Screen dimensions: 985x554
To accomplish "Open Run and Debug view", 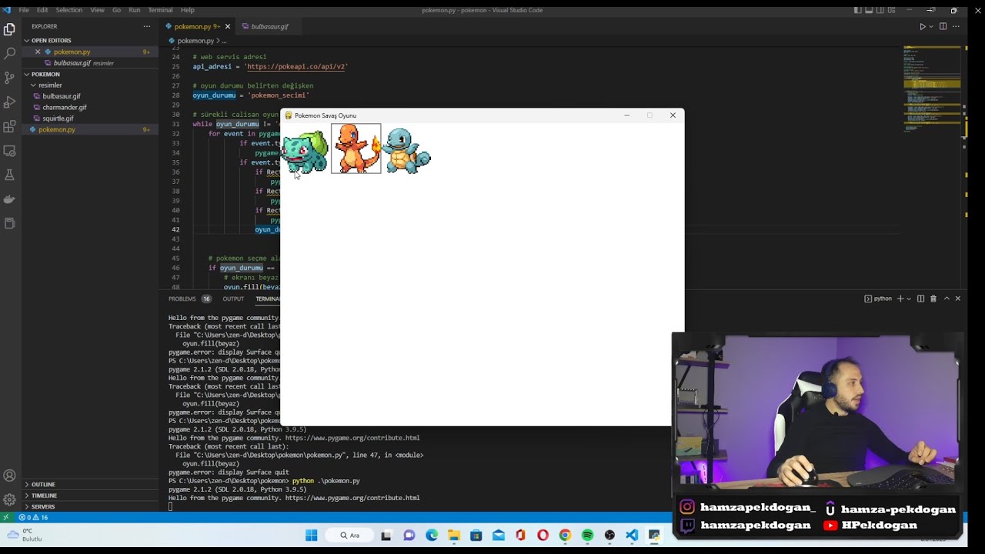I will (9, 102).
